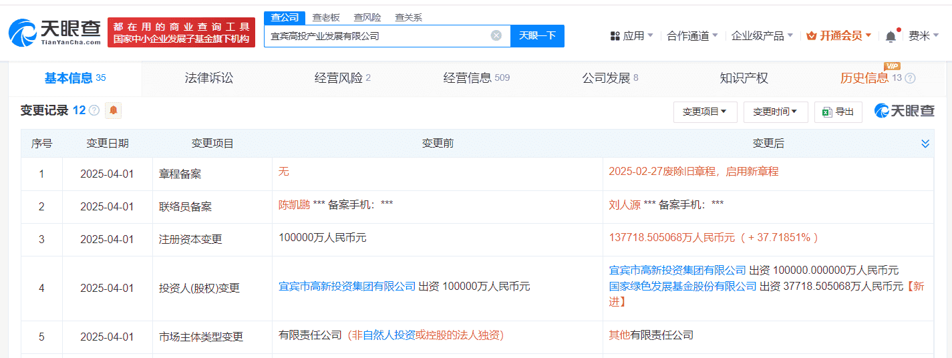Click the help question mark beside 变更记录
Screen dimensions: 952x358
click(94, 111)
